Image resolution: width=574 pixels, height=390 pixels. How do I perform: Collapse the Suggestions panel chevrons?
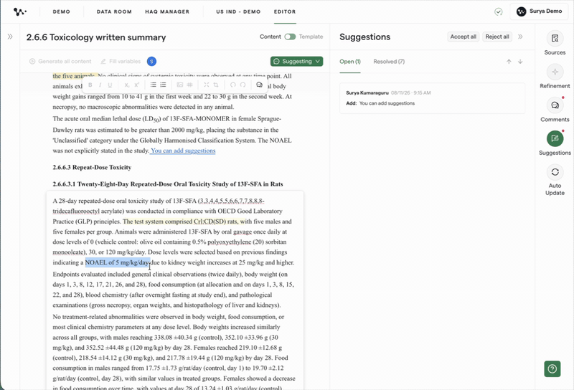click(x=520, y=37)
